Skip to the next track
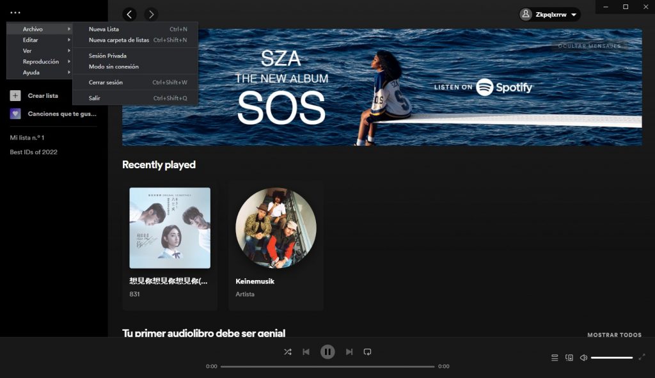The image size is (655, 378). coord(349,351)
